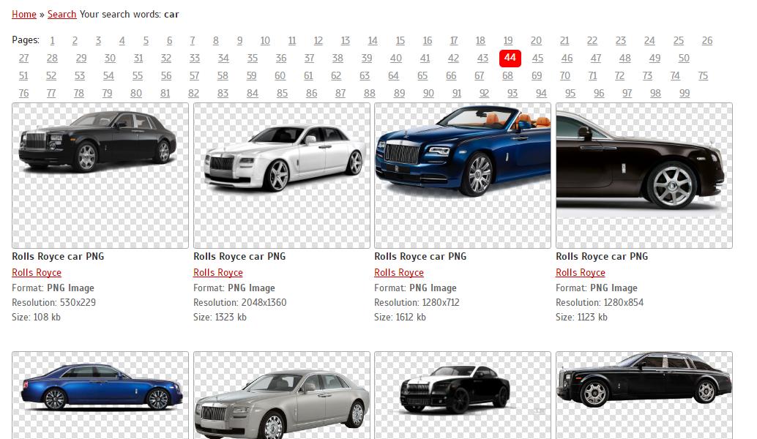Click the 'Resolution: 530x229' text
This screenshot has width=757, height=439.
tap(54, 302)
